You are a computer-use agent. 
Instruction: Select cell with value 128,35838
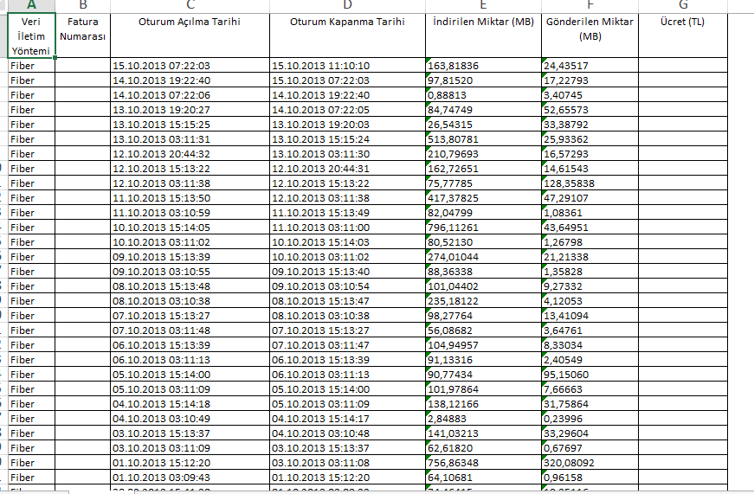coord(590,183)
